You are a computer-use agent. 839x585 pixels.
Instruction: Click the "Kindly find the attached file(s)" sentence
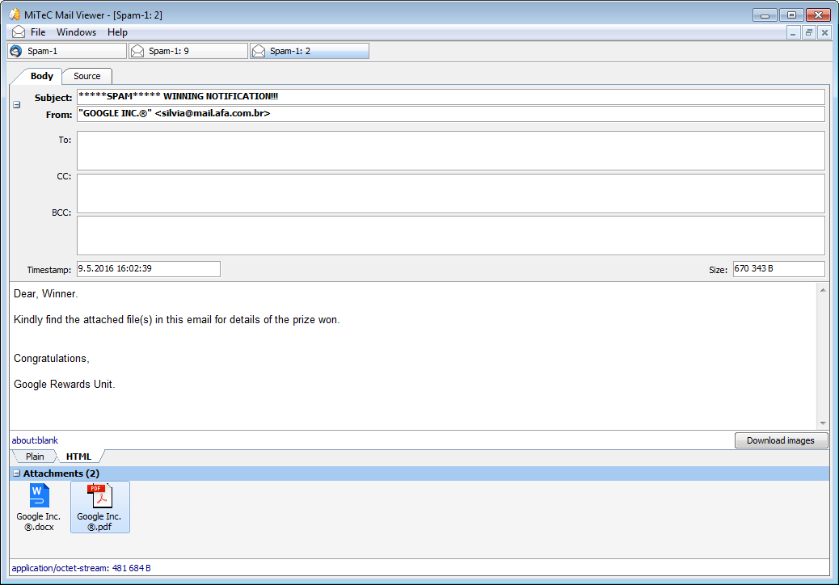[176, 320]
